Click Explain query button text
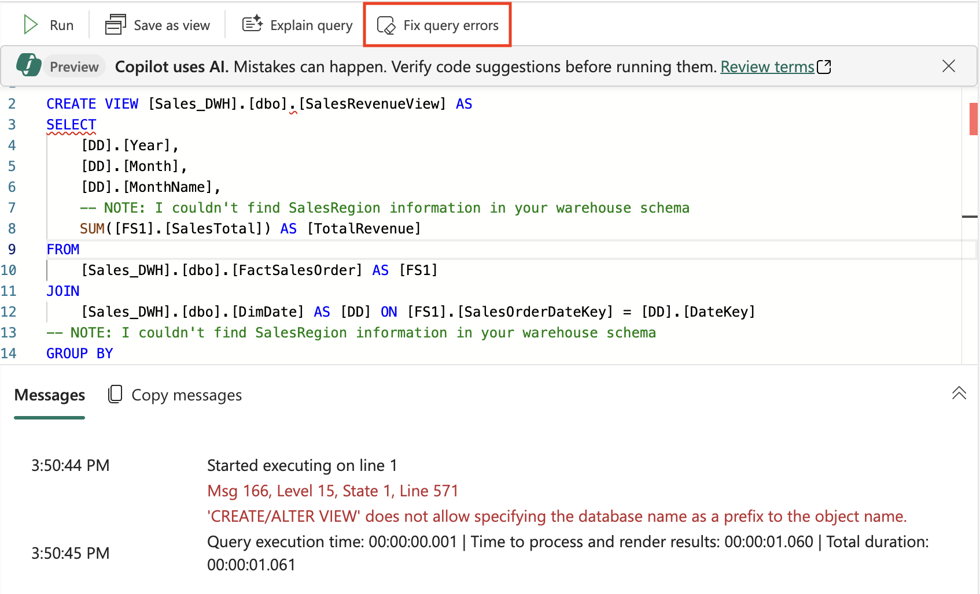The height and width of the screenshot is (594, 980). pyautogui.click(x=311, y=25)
